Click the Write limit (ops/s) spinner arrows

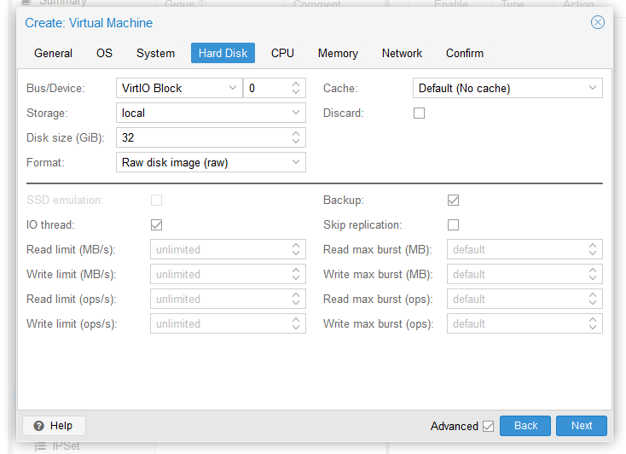click(295, 324)
